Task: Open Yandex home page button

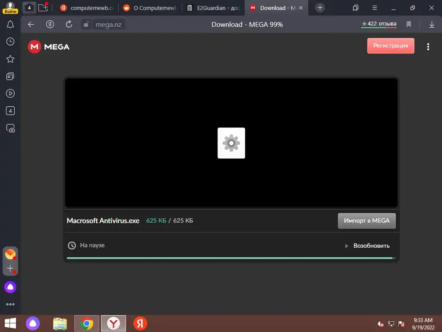Action: (x=50, y=25)
